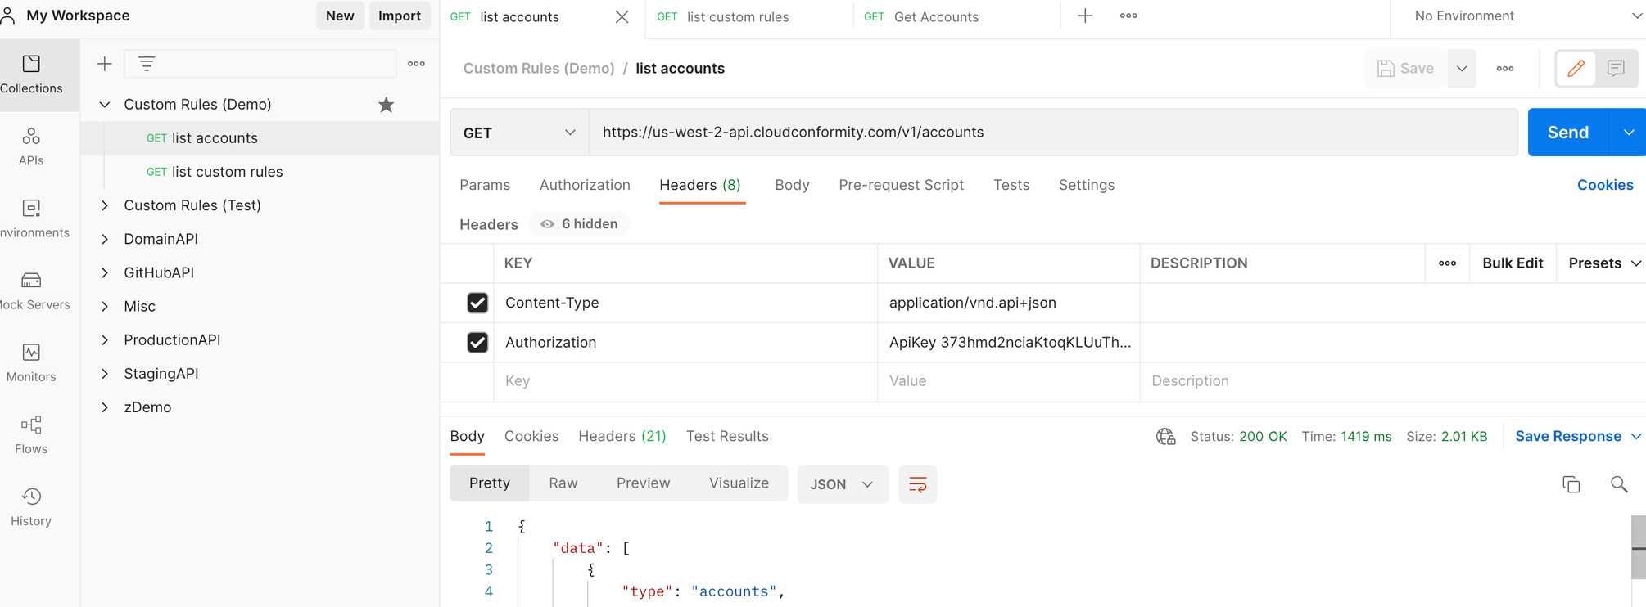Open the comments icon beside the pencil
Viewport: 1646px width, 607px height.
click(x=1615, y=69)
